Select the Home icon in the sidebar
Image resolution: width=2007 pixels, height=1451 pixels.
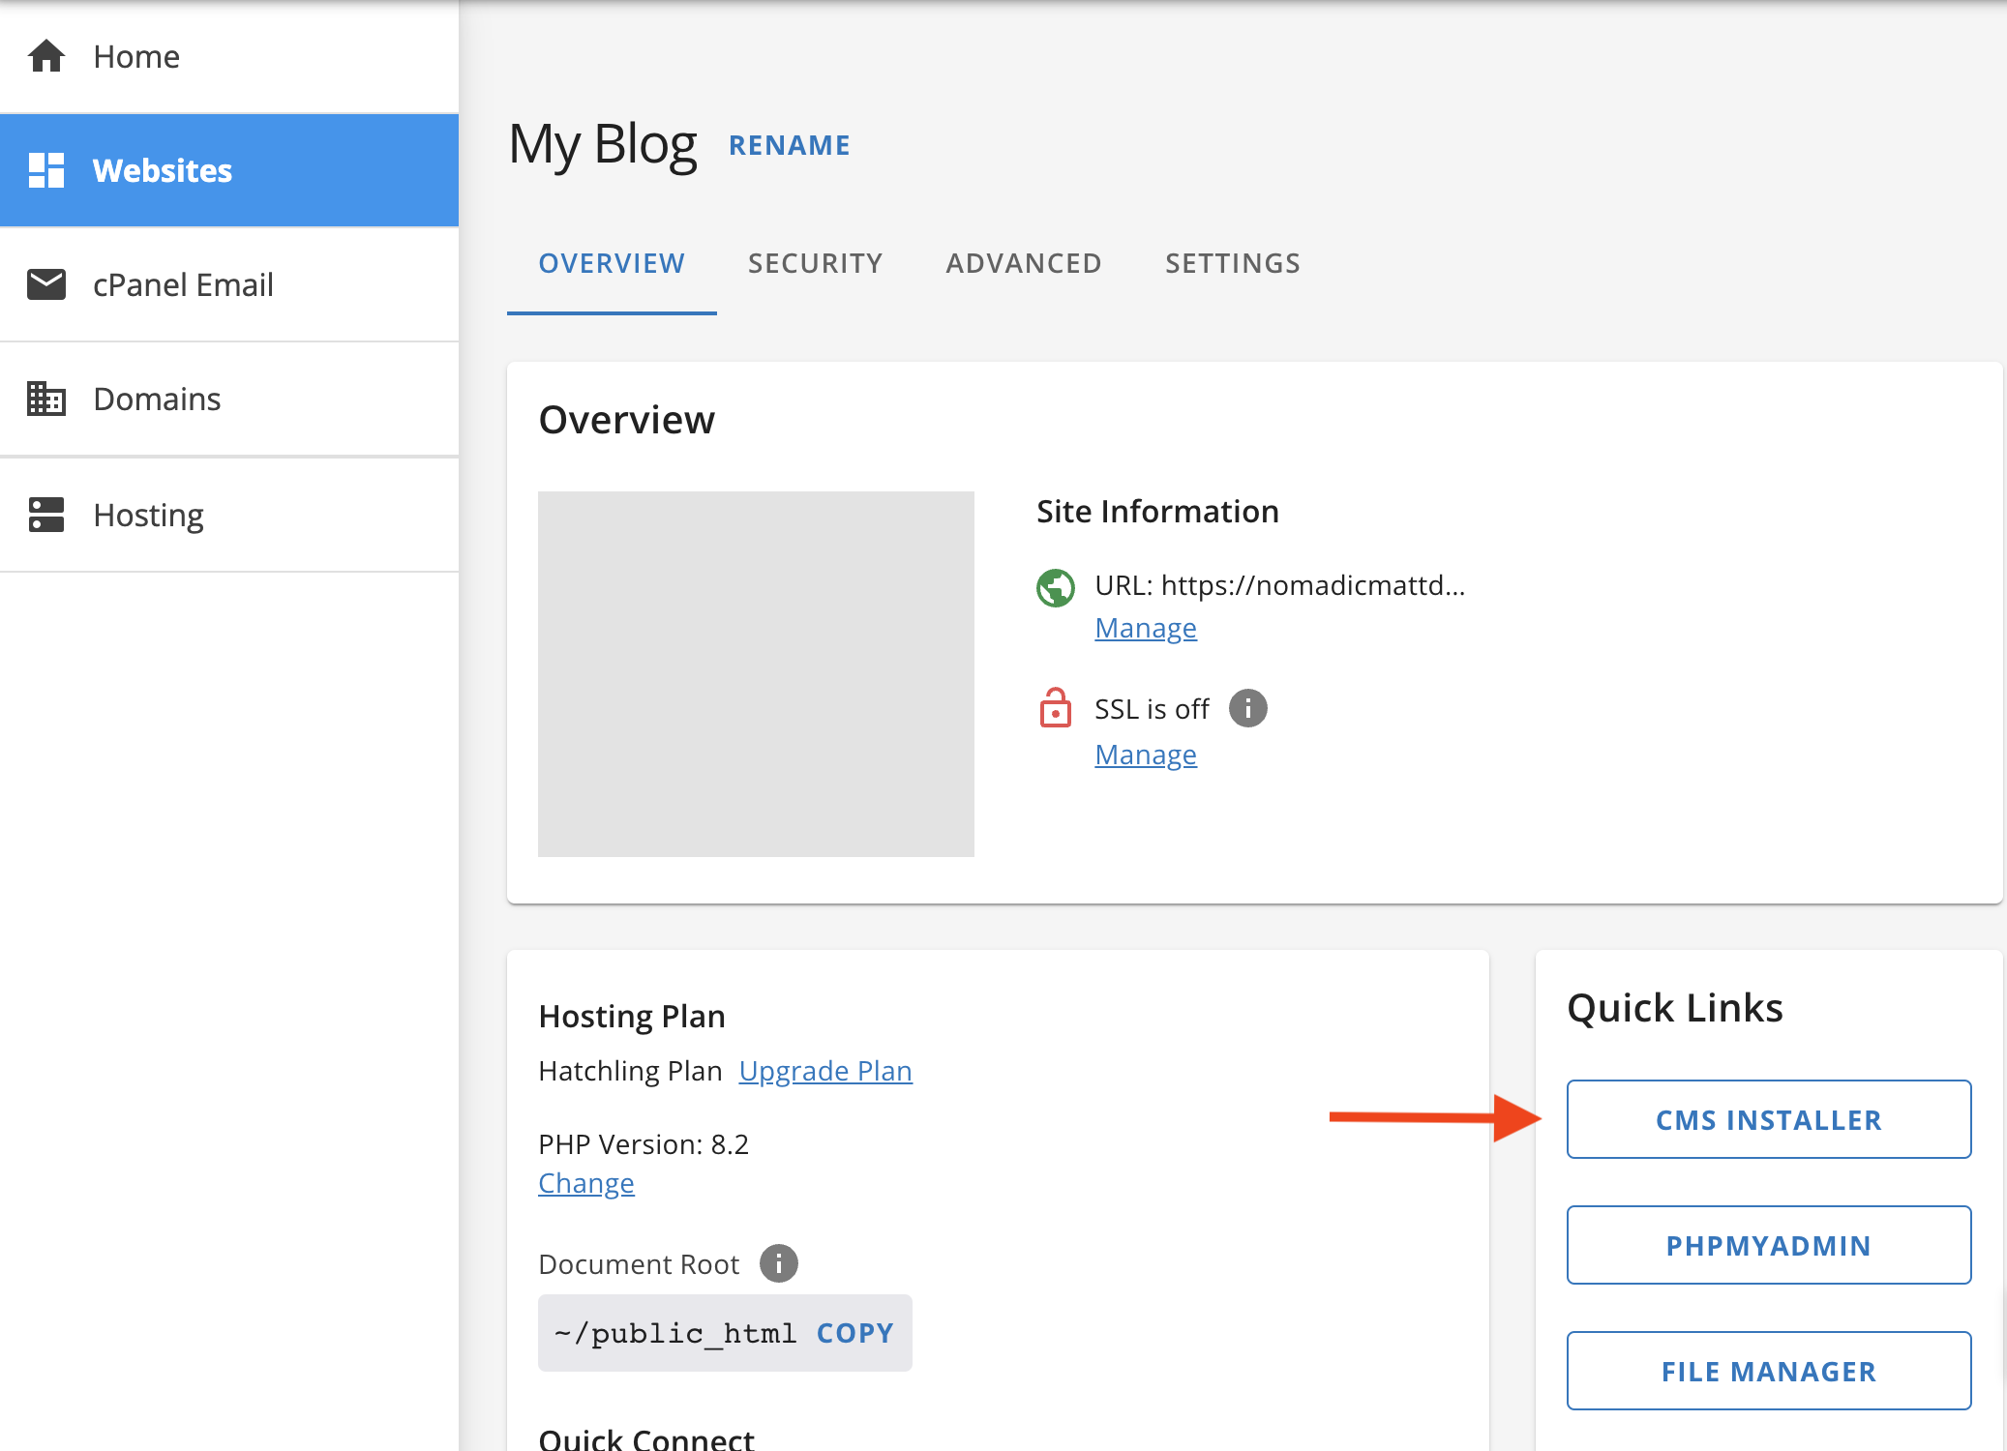[45, 56]
